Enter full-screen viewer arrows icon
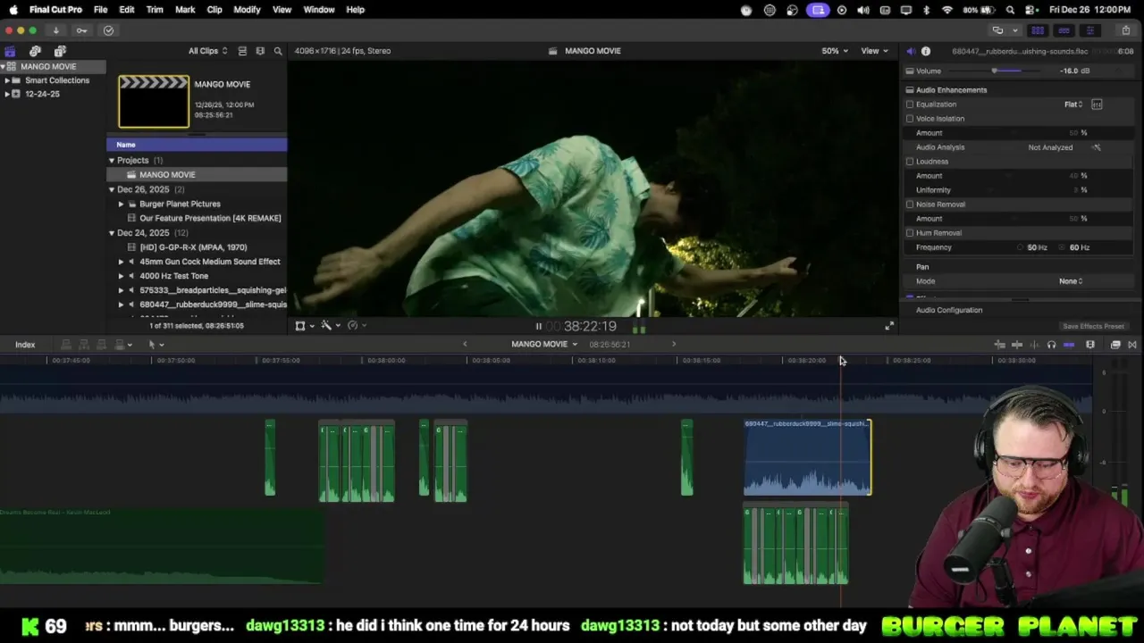Image resolution: width=1144 pixels, height=643 pixels. [889, 326]
